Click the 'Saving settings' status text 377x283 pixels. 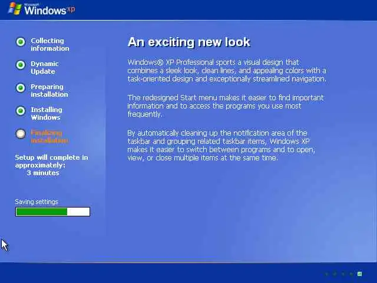point(37,202)
